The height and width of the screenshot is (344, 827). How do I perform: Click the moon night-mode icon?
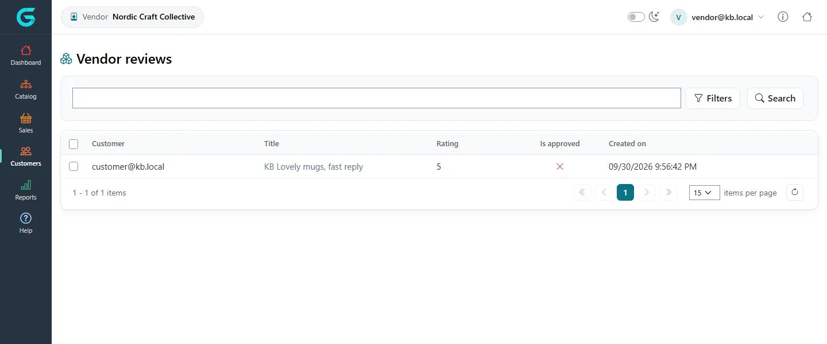pos(654,17)
